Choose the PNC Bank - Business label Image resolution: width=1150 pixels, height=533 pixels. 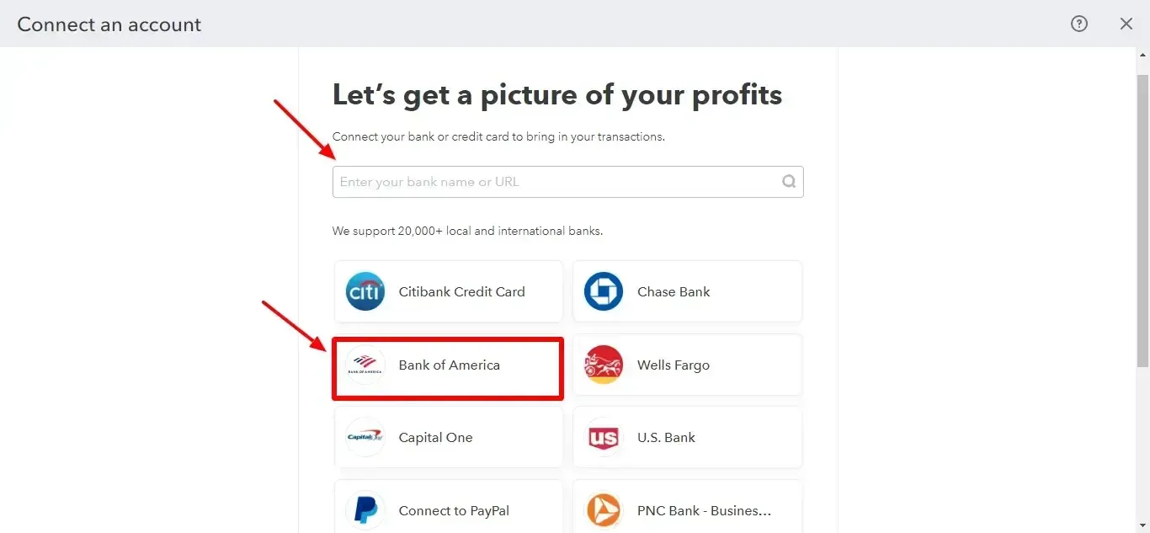pyautogui.click(x=704, y=511)
